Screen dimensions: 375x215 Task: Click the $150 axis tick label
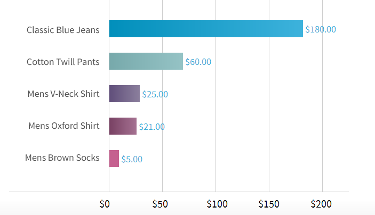(x=268, y=204)
